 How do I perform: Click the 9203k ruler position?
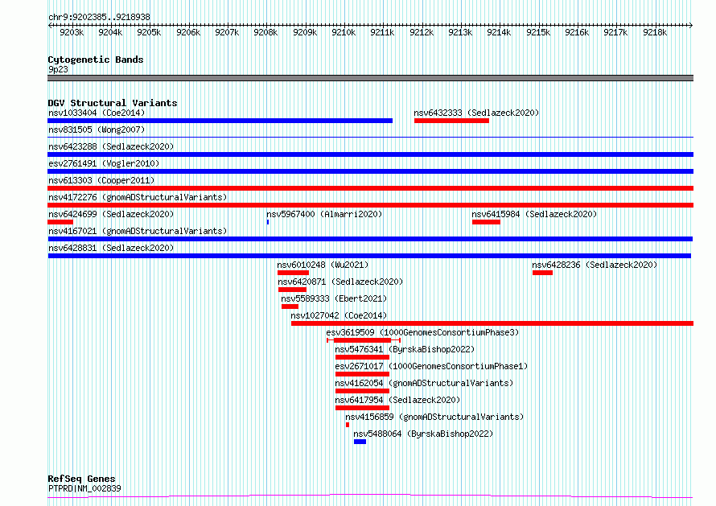pyautogui.click(x=72, y=32)
